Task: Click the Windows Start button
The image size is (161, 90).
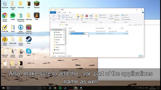Action: (x=3, y=88)
